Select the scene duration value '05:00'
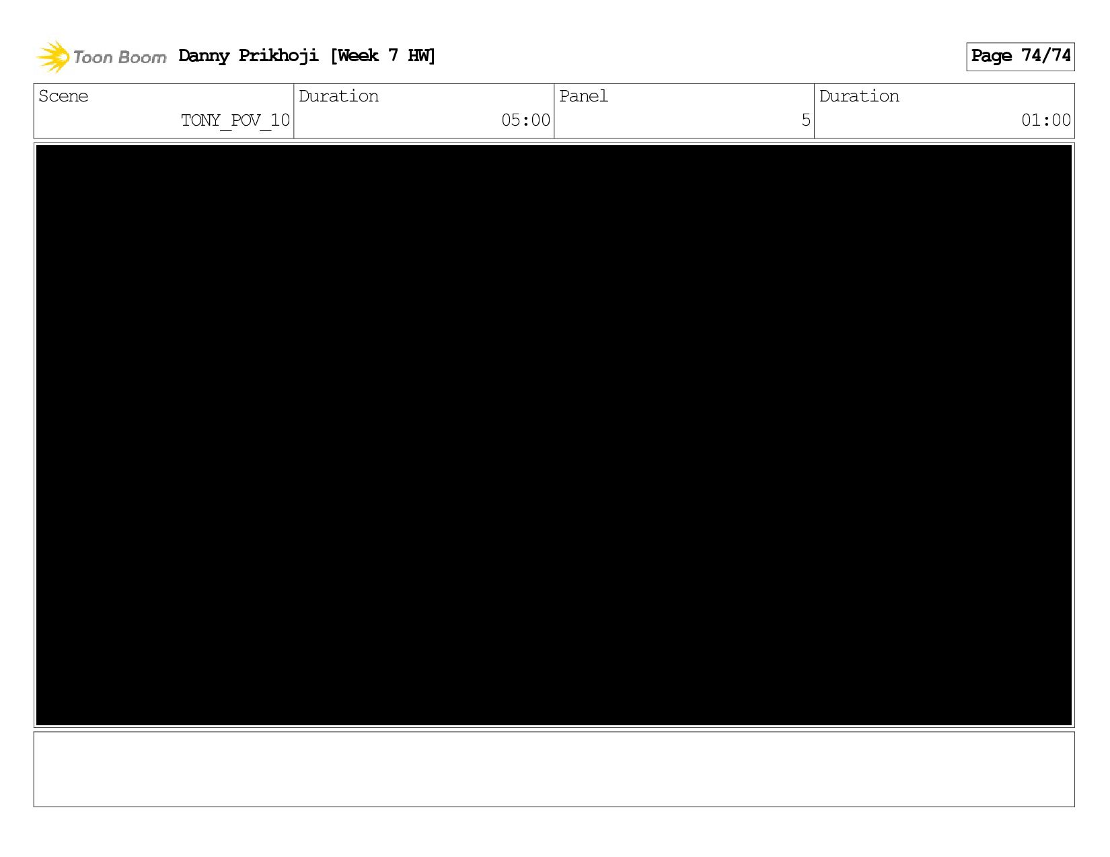 [x=526, y=120]
